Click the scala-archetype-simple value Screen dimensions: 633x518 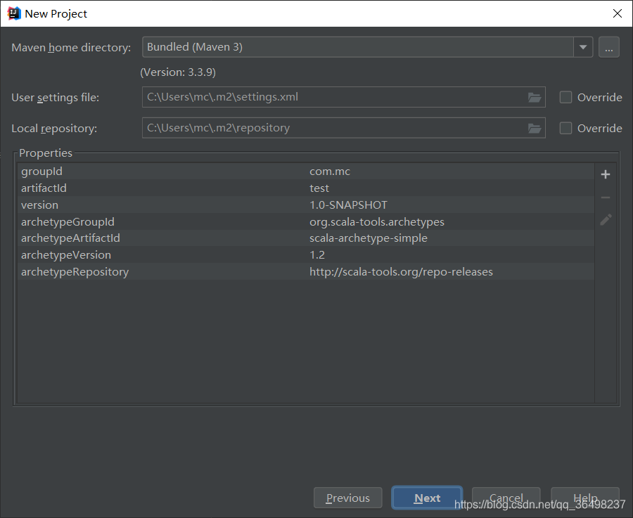coord(368,238)
